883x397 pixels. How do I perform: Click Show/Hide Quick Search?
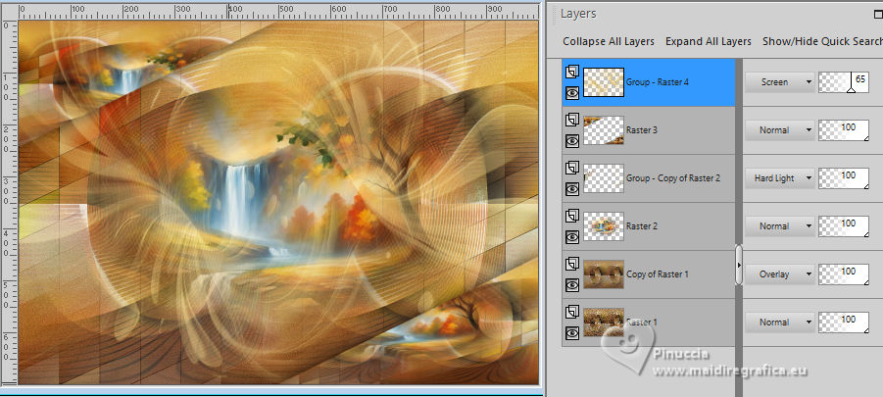822,41
